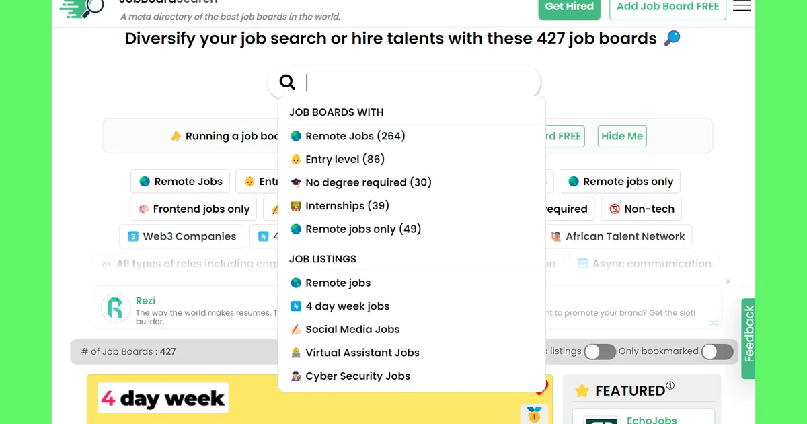Click Add Job Board FREE
This screenshot has width=807, height=424.
point(667,6)
